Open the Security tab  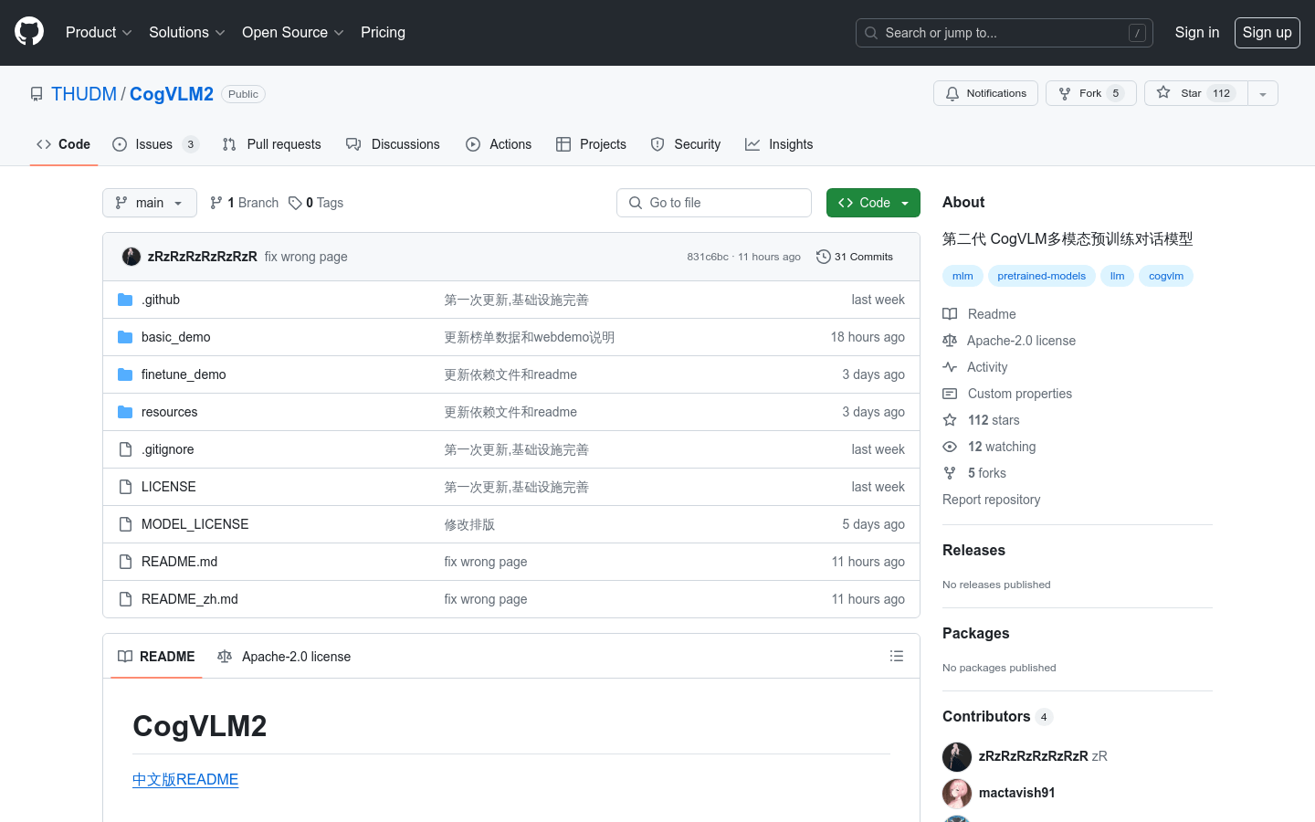[x=686, y=144]
